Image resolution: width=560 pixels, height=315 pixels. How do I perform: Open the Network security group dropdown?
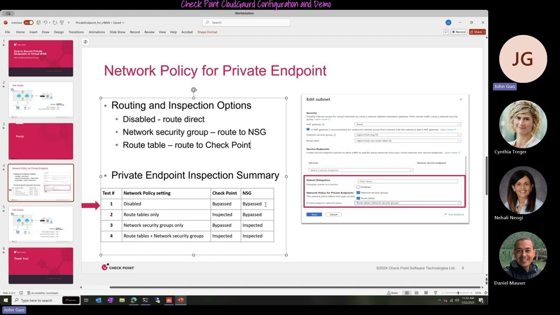408,135
